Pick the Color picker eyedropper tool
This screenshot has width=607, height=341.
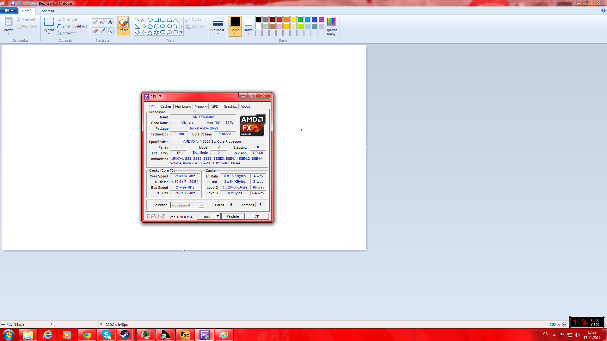pyautogui.click(x=103, y=31)
